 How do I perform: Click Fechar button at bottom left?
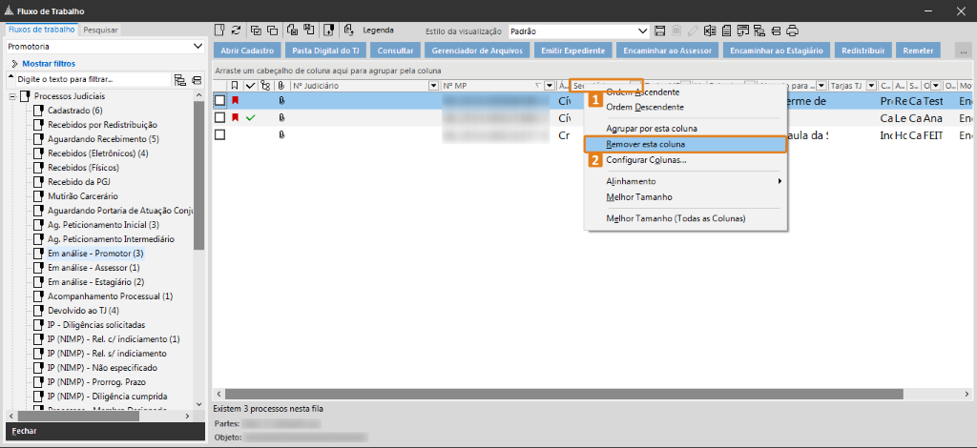[105, 431]
